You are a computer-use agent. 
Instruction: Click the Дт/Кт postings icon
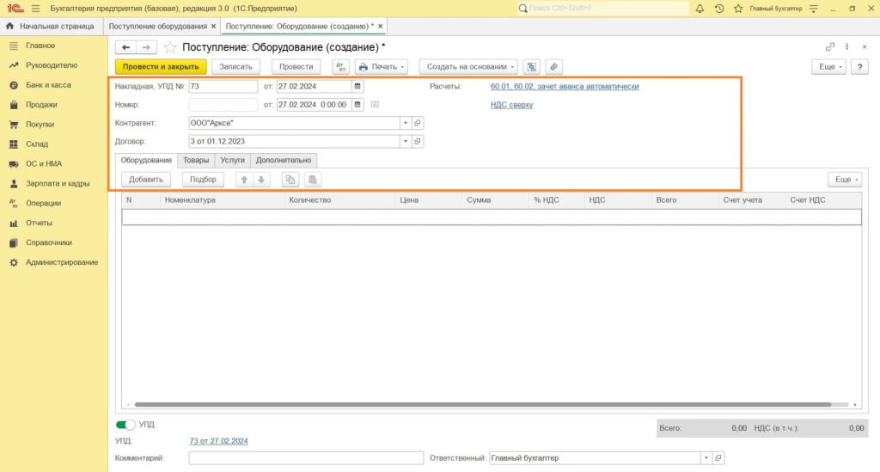340,66
